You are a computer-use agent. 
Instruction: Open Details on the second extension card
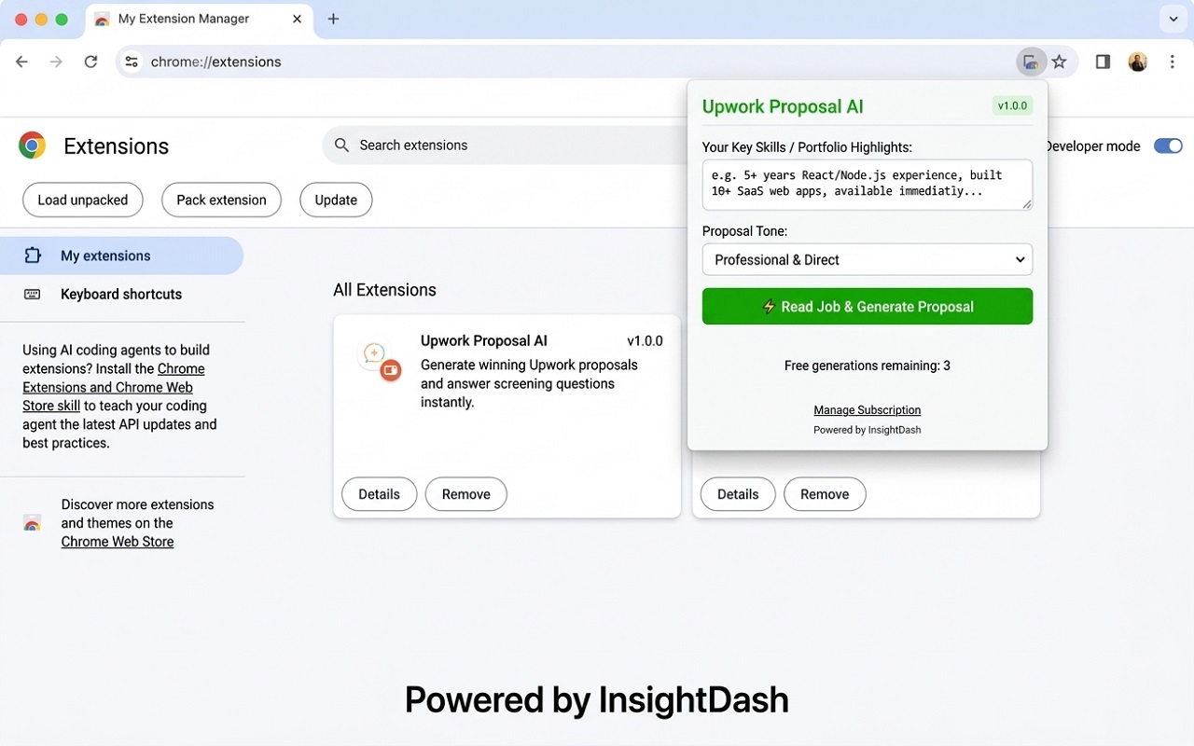point(738,494)
